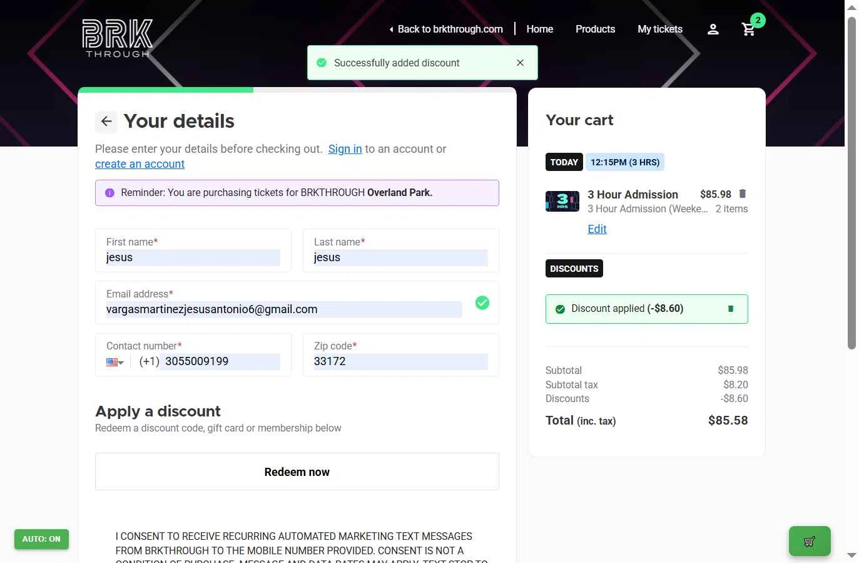859x563 pixels.
Task: Dismiss the Successfully added discount notification
Action: pyautogui.click(x=520, y=63)
